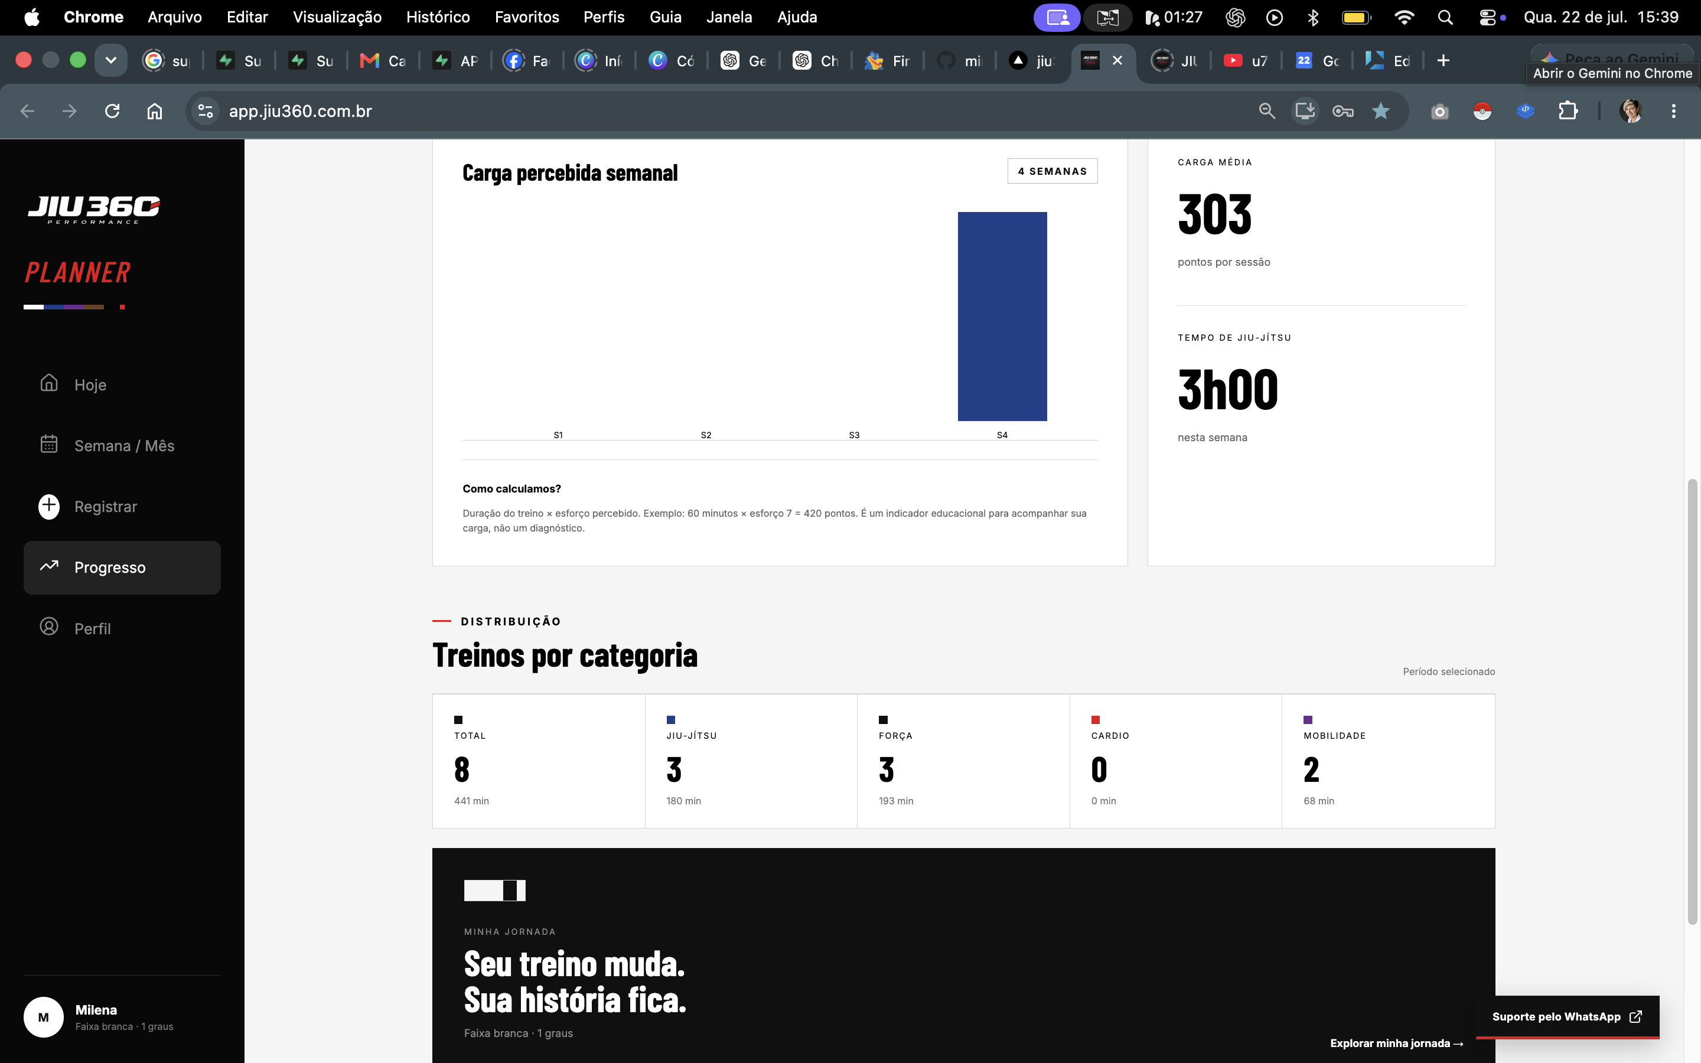The image size is (1701, 1063).
Task: Select the FORÇA category card
Action: pyautogui.click(x=963, y=761)
